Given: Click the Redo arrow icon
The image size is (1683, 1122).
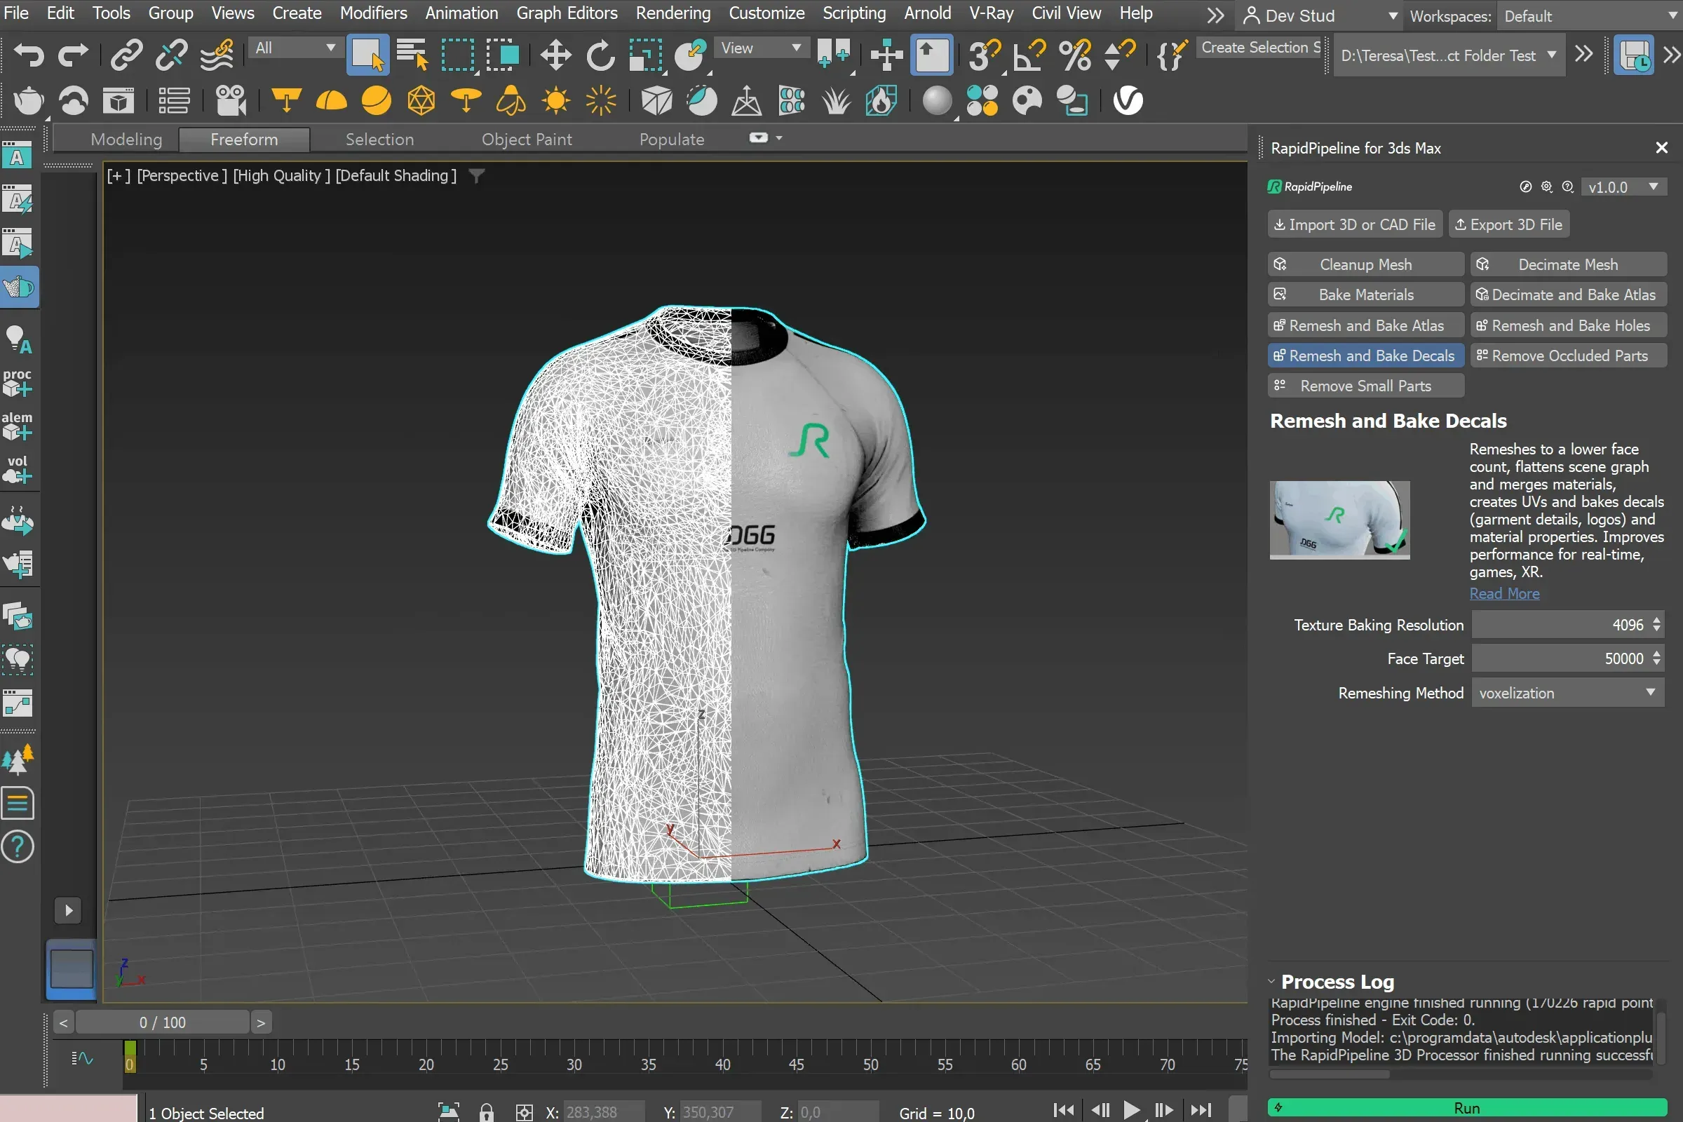Looking at the screenshot, I should click(x=73, y=55).
